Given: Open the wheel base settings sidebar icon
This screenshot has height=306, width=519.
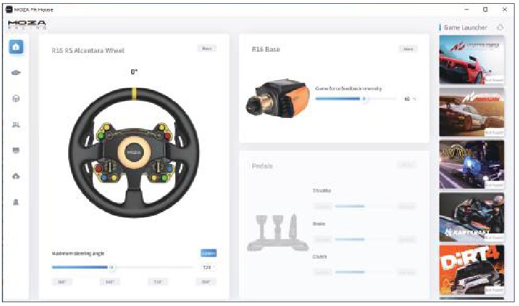Looking at the screenshot, I should (16, 73).
